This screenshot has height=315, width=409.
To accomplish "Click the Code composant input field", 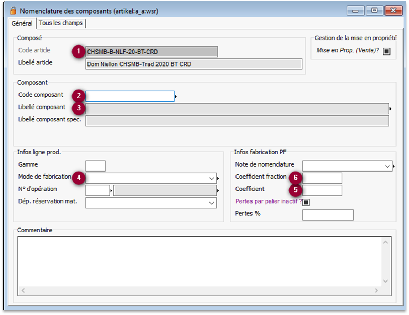I will pos(130,96).
